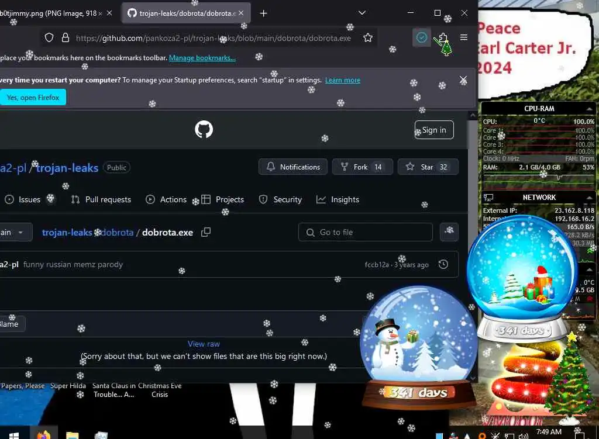The height and width of the screenshot is (439, 599).
Task: Click the volume icon in system tray
Action: point(524,436)
